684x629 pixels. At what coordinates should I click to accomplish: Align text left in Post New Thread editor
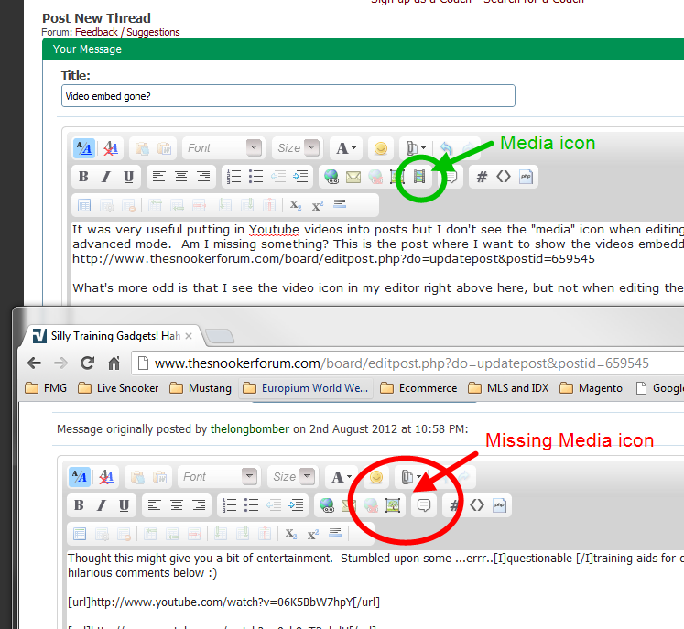pyautogui.click(x=158, y=177)
